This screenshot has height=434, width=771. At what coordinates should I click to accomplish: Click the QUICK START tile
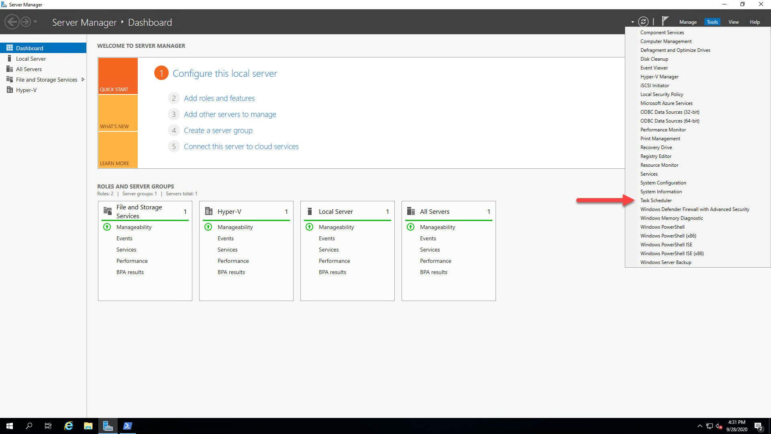pyautogui.click(x=118, y=76)
